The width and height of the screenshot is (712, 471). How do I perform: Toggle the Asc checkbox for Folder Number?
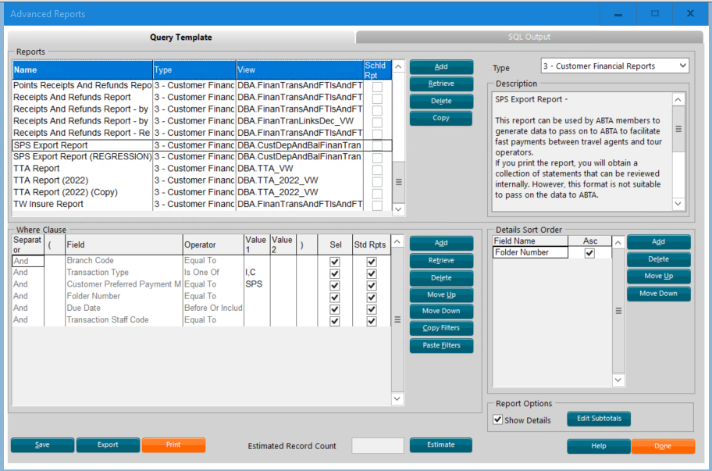(x=589, y=252)
